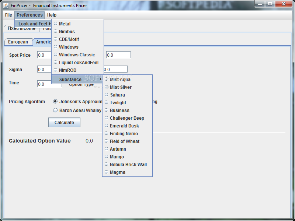Choose the Mist Silver Substance theme

click(127, 87)
